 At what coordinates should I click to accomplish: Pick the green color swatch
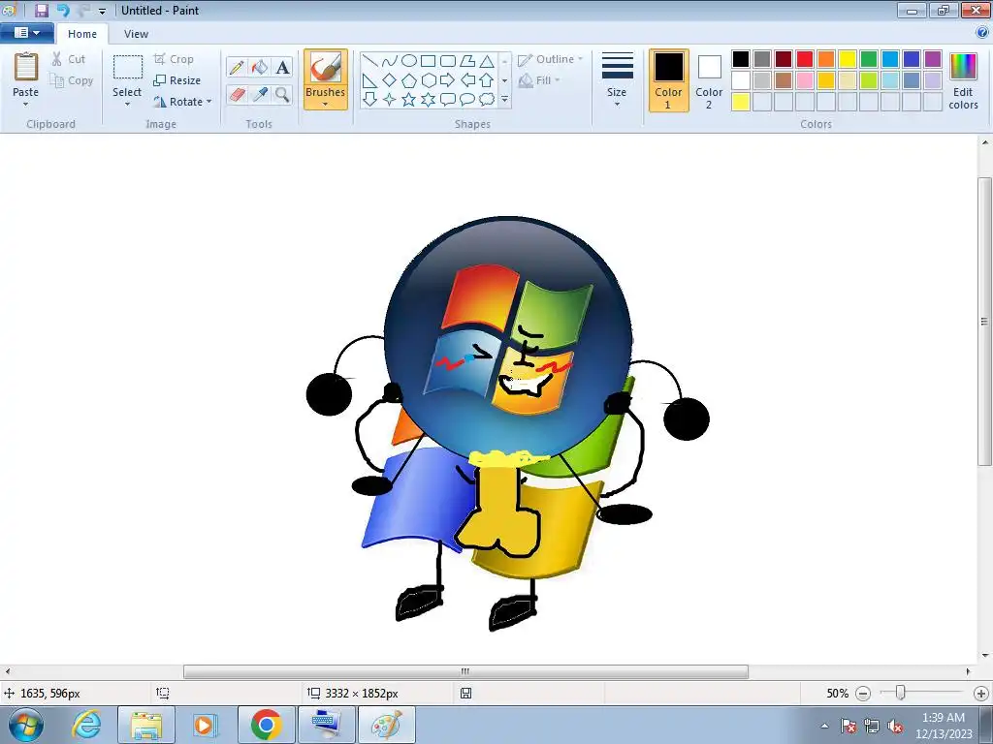pos(869,59)
